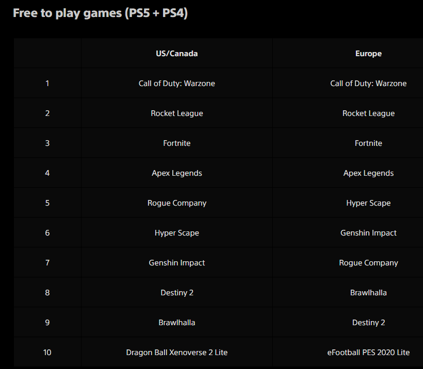
Task: Select Rocket League in the US/Canada column
Action: (x=177, y=113)
